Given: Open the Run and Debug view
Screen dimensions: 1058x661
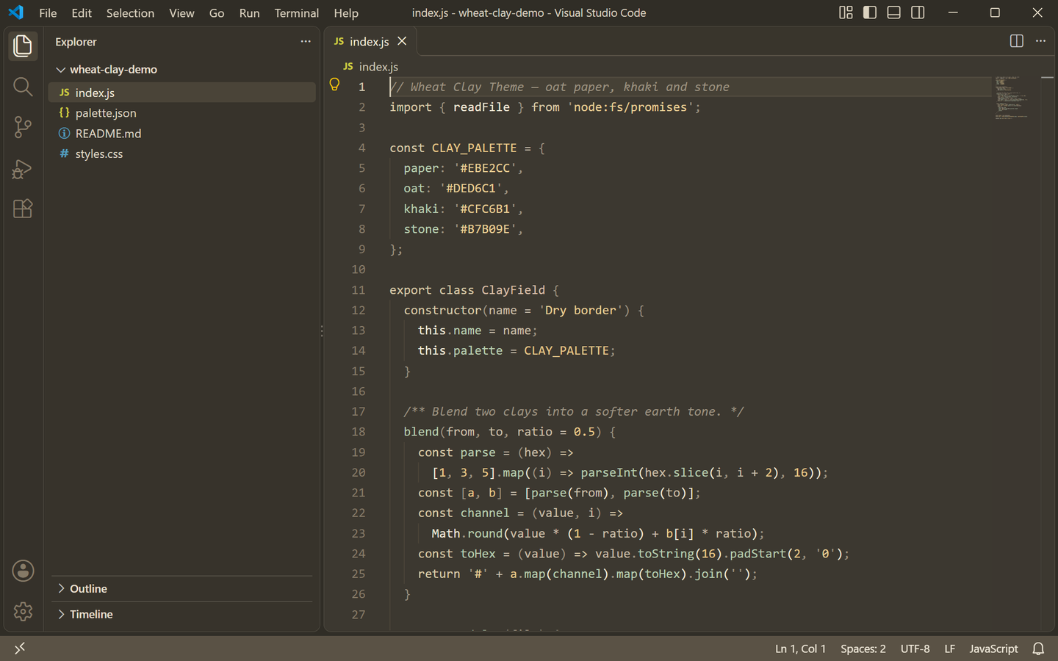Looking at the screenshot, I should point(23,169).
